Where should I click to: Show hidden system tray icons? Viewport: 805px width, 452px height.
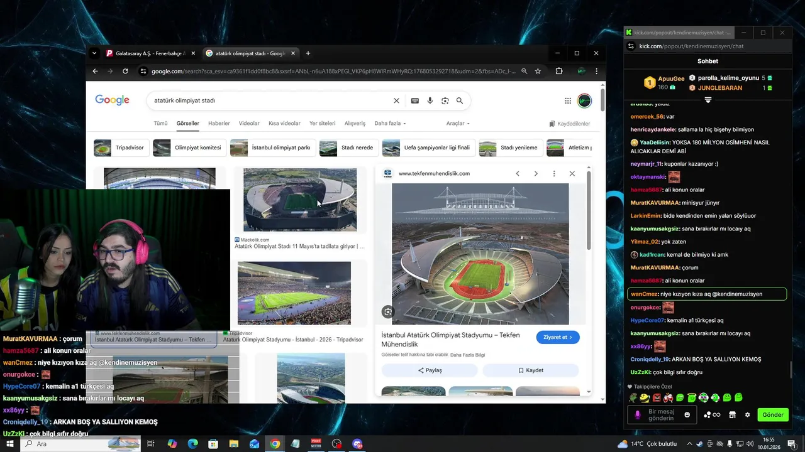[690, 444]
